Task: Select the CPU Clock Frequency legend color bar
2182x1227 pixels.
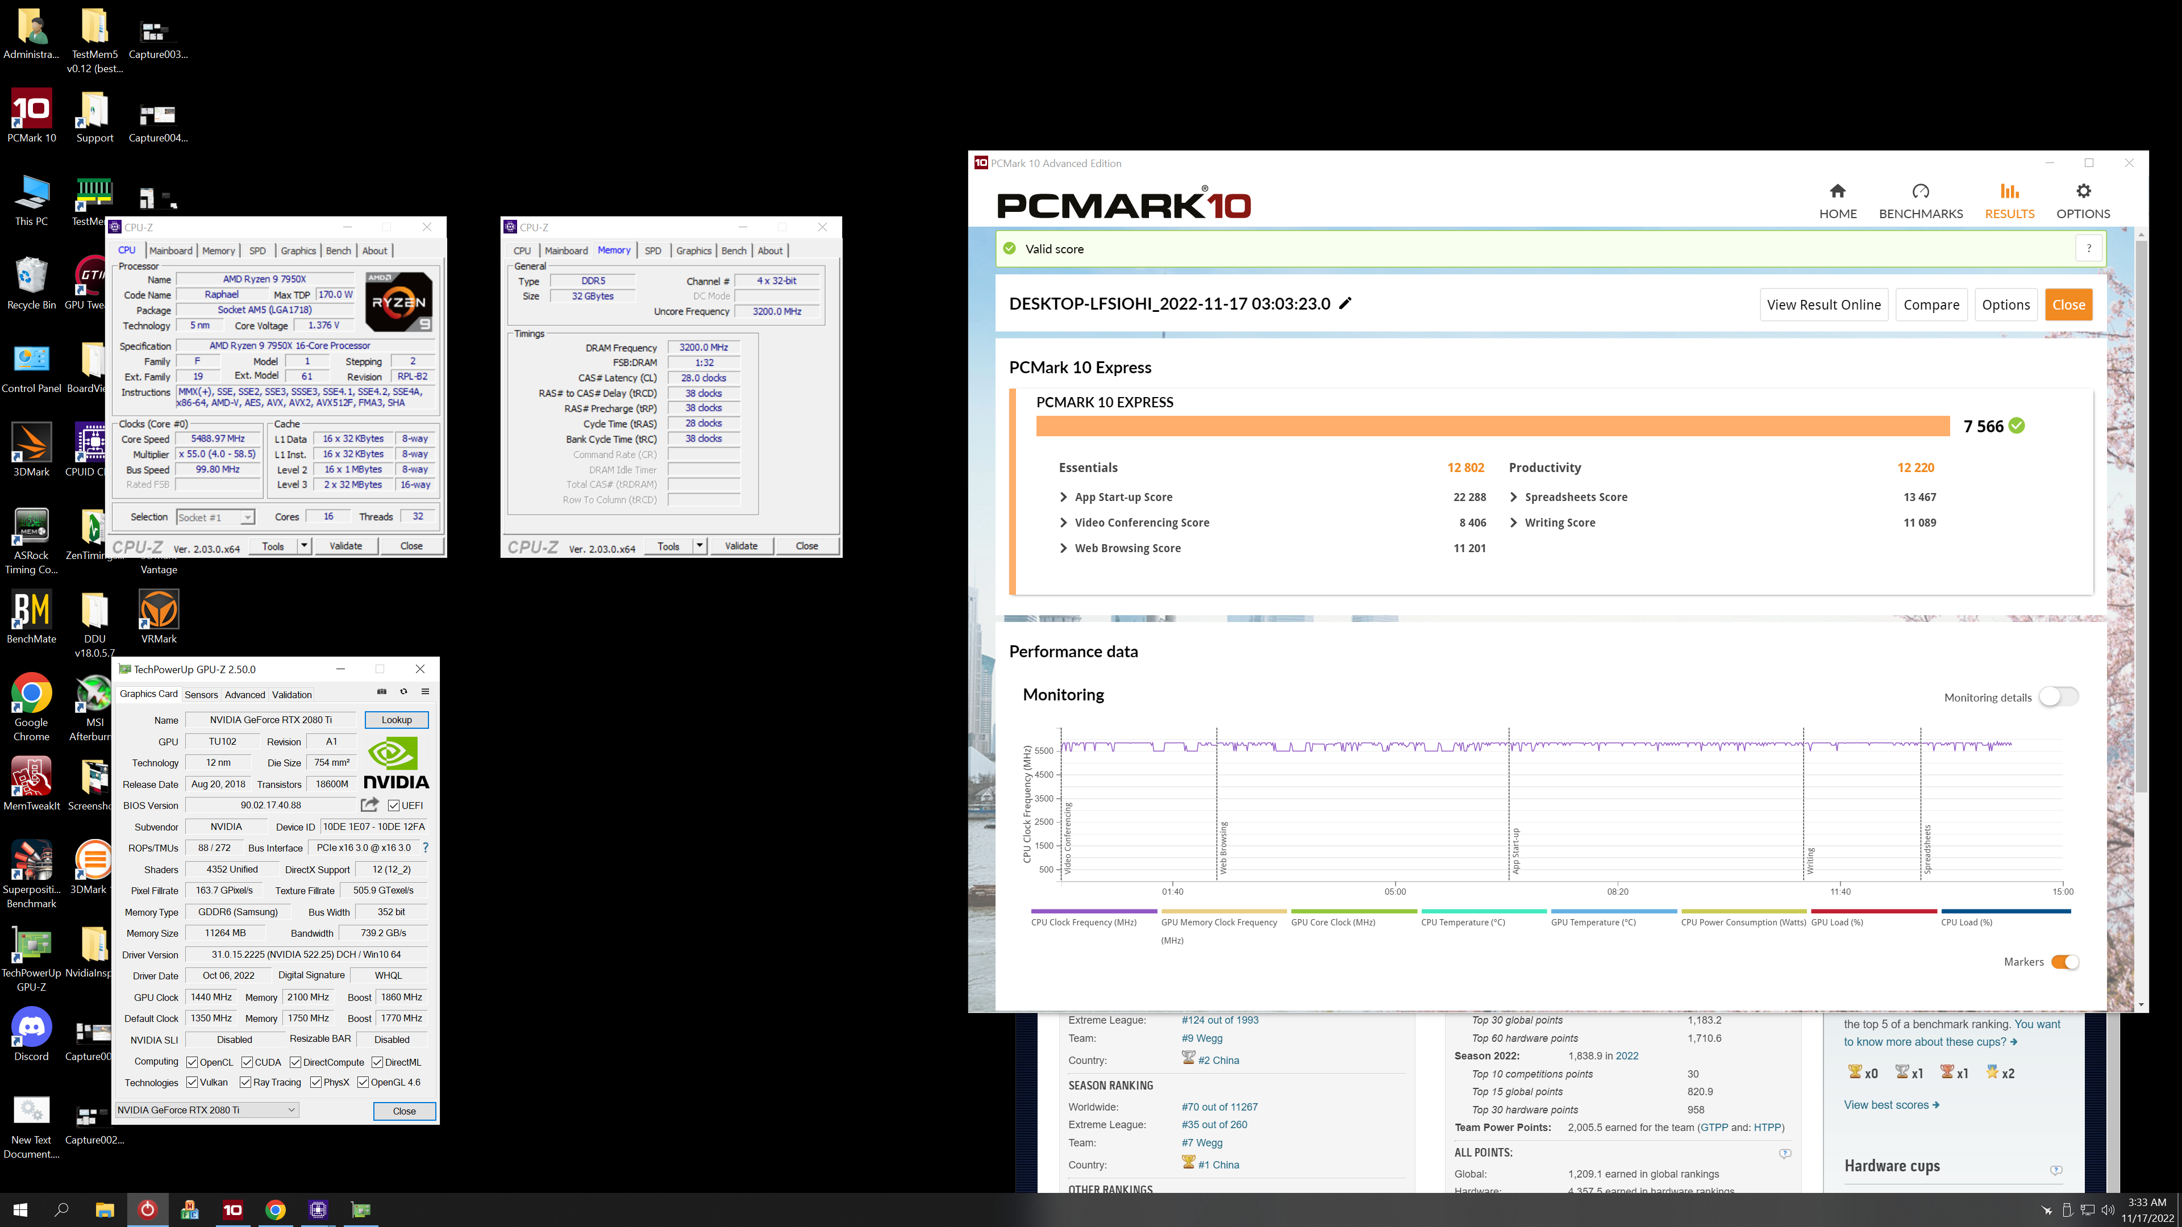Action: click(1093, 911)
